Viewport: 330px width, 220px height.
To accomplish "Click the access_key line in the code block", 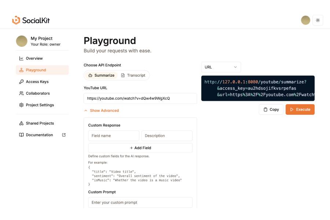I will [x=257, y=88].
